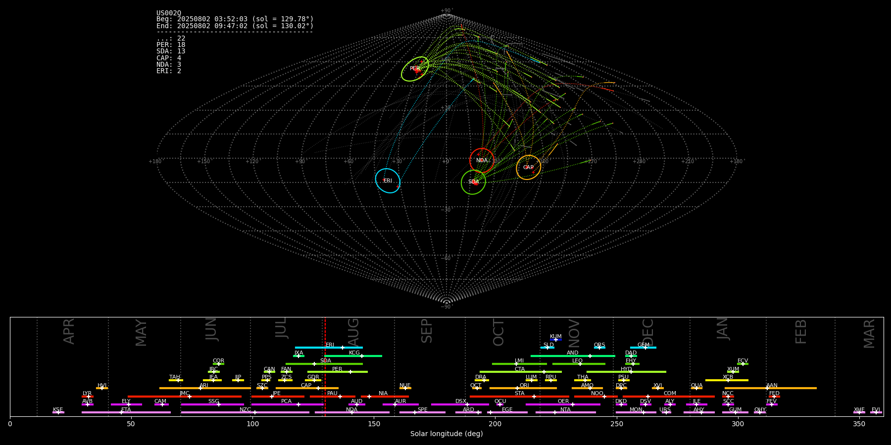
Task: Click the '...: 22' sporadic count line
Action: [x=171, y=39]
